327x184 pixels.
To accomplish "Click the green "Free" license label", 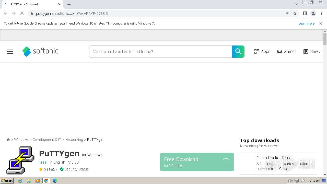I will (43, 162).
